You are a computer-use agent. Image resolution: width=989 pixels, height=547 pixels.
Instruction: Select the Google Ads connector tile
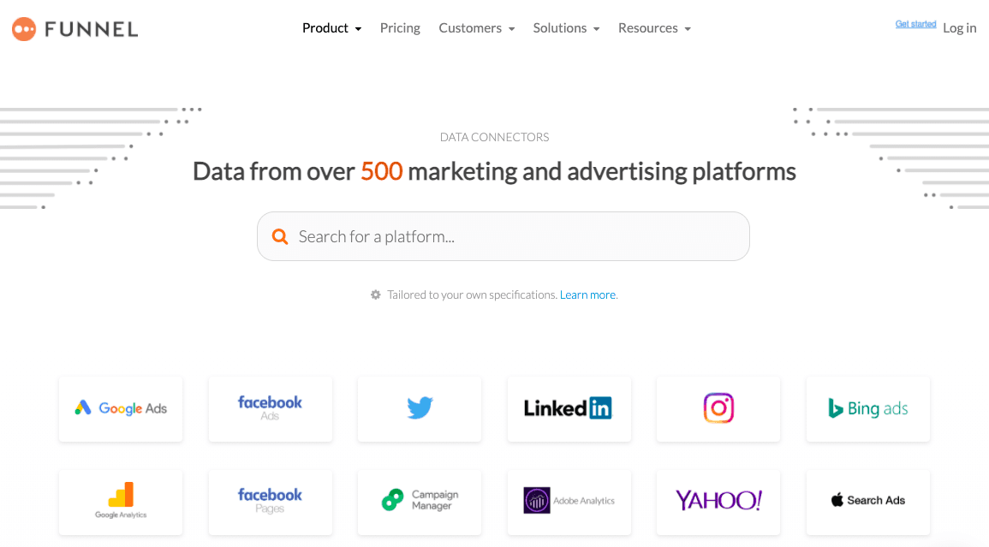click(120, 408)
